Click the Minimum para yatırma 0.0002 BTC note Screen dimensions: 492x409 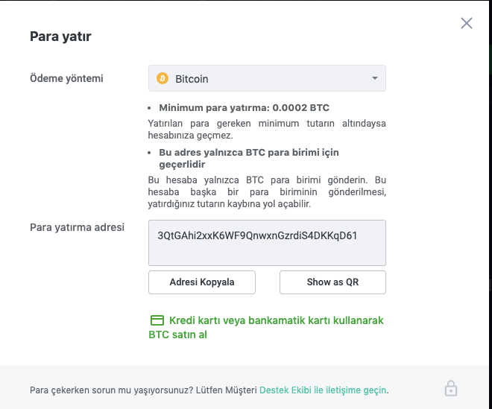tap(244, 107)
